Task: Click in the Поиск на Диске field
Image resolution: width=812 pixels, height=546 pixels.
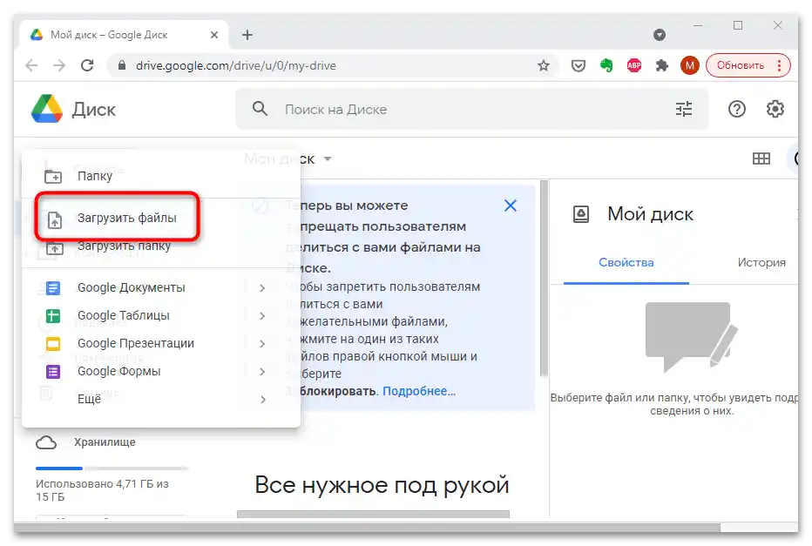Action: click(471, 109)
